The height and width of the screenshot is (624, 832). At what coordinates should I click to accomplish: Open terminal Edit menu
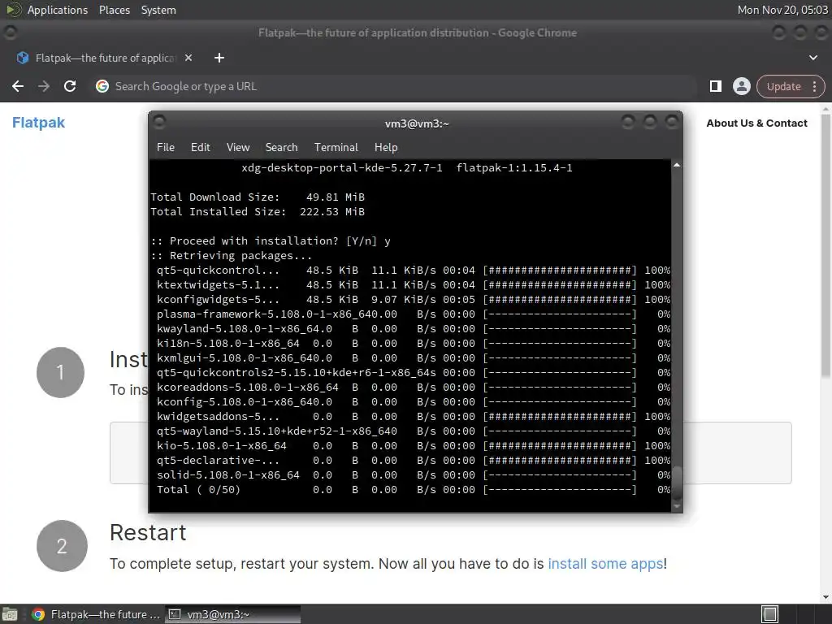pos(201,148)
